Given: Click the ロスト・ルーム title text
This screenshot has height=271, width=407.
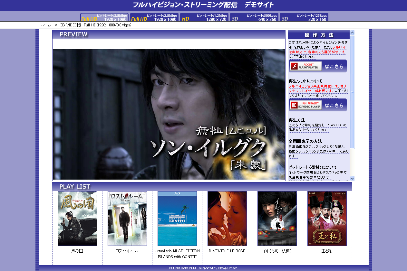Looking at the screenshot, I should [127, 251].
